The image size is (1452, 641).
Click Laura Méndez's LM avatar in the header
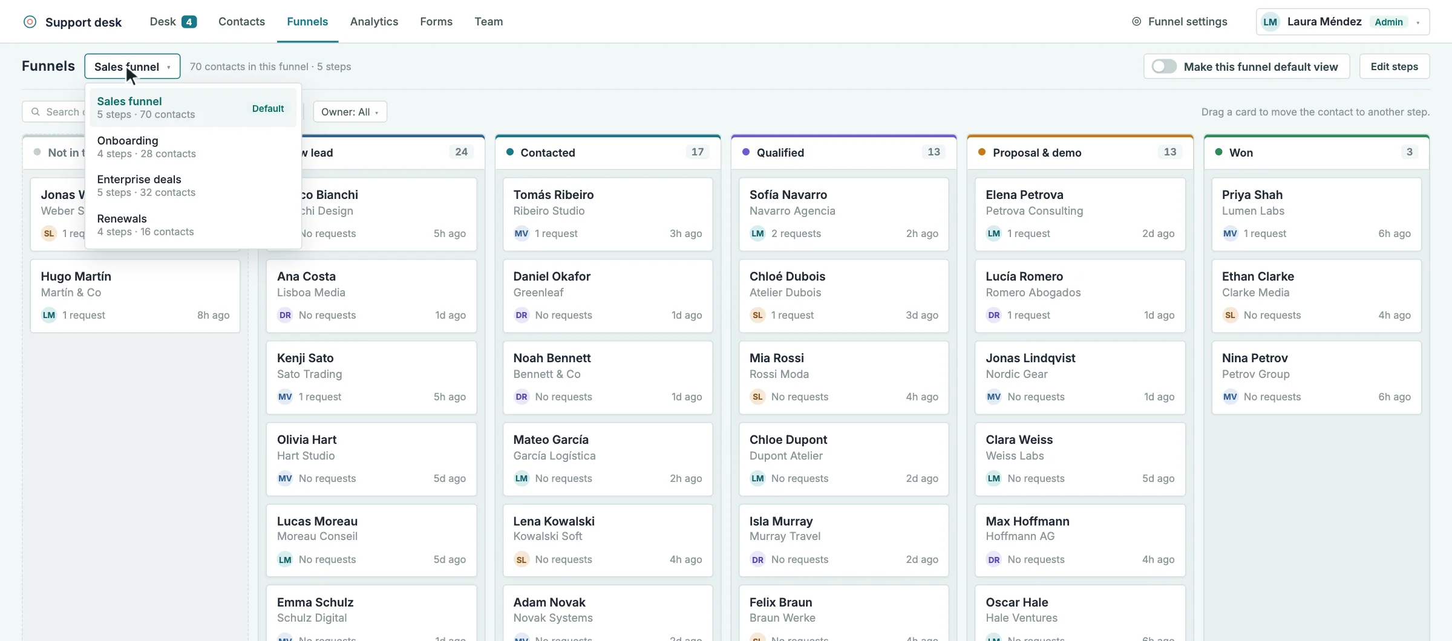1270,22
